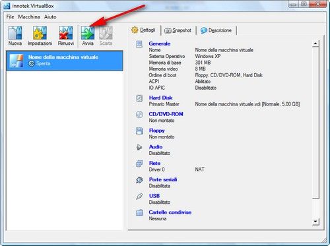Viewport: 330px width, 246px height.
Task: Open the File menu
Action: coord(10,16)
